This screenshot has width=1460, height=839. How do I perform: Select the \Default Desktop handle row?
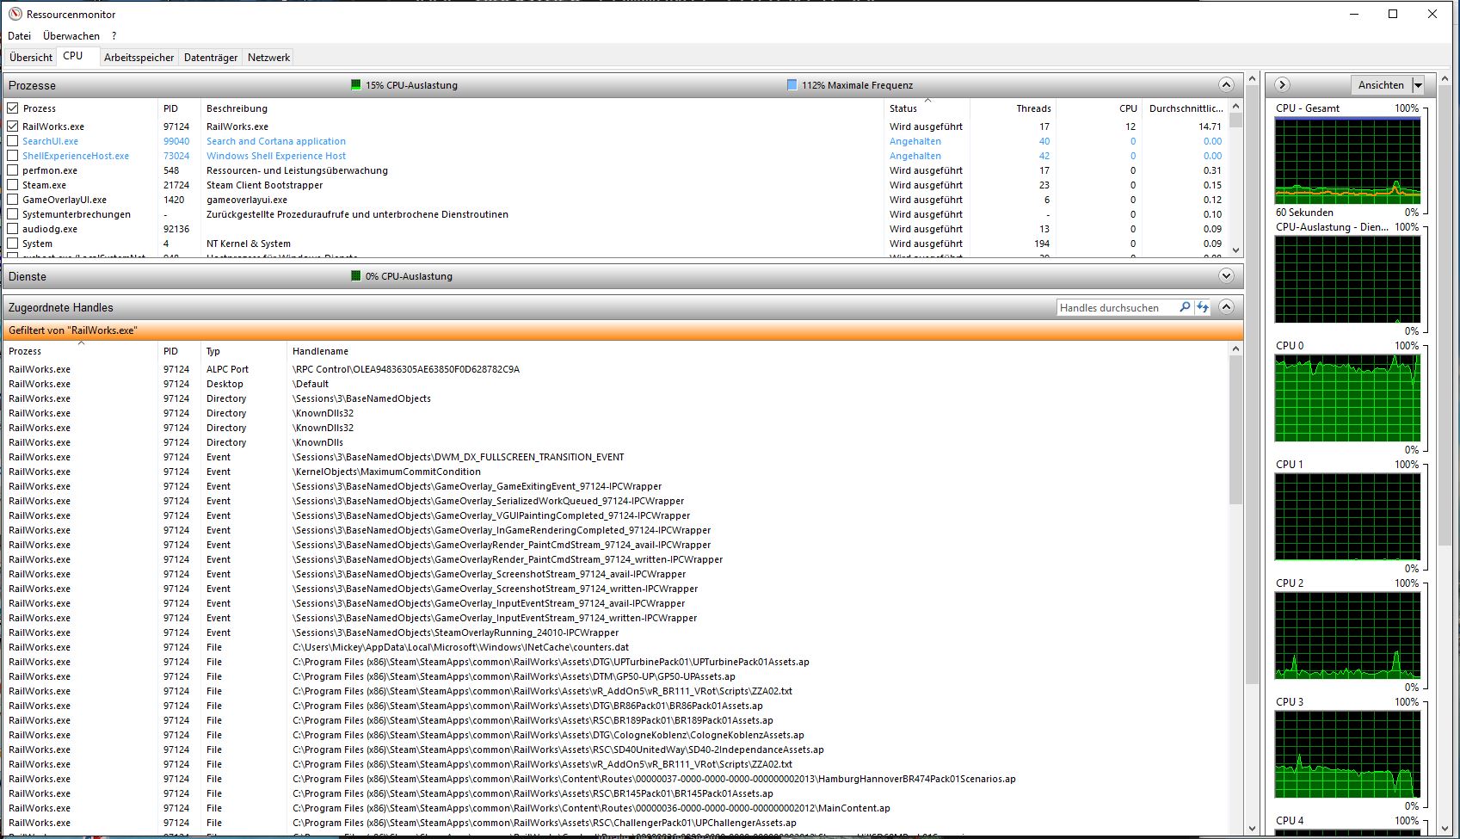click(615, 384)
